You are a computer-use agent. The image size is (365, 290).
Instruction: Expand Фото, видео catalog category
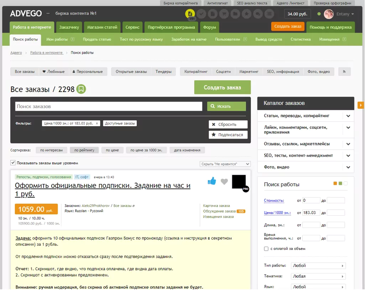tap(348, 167)
